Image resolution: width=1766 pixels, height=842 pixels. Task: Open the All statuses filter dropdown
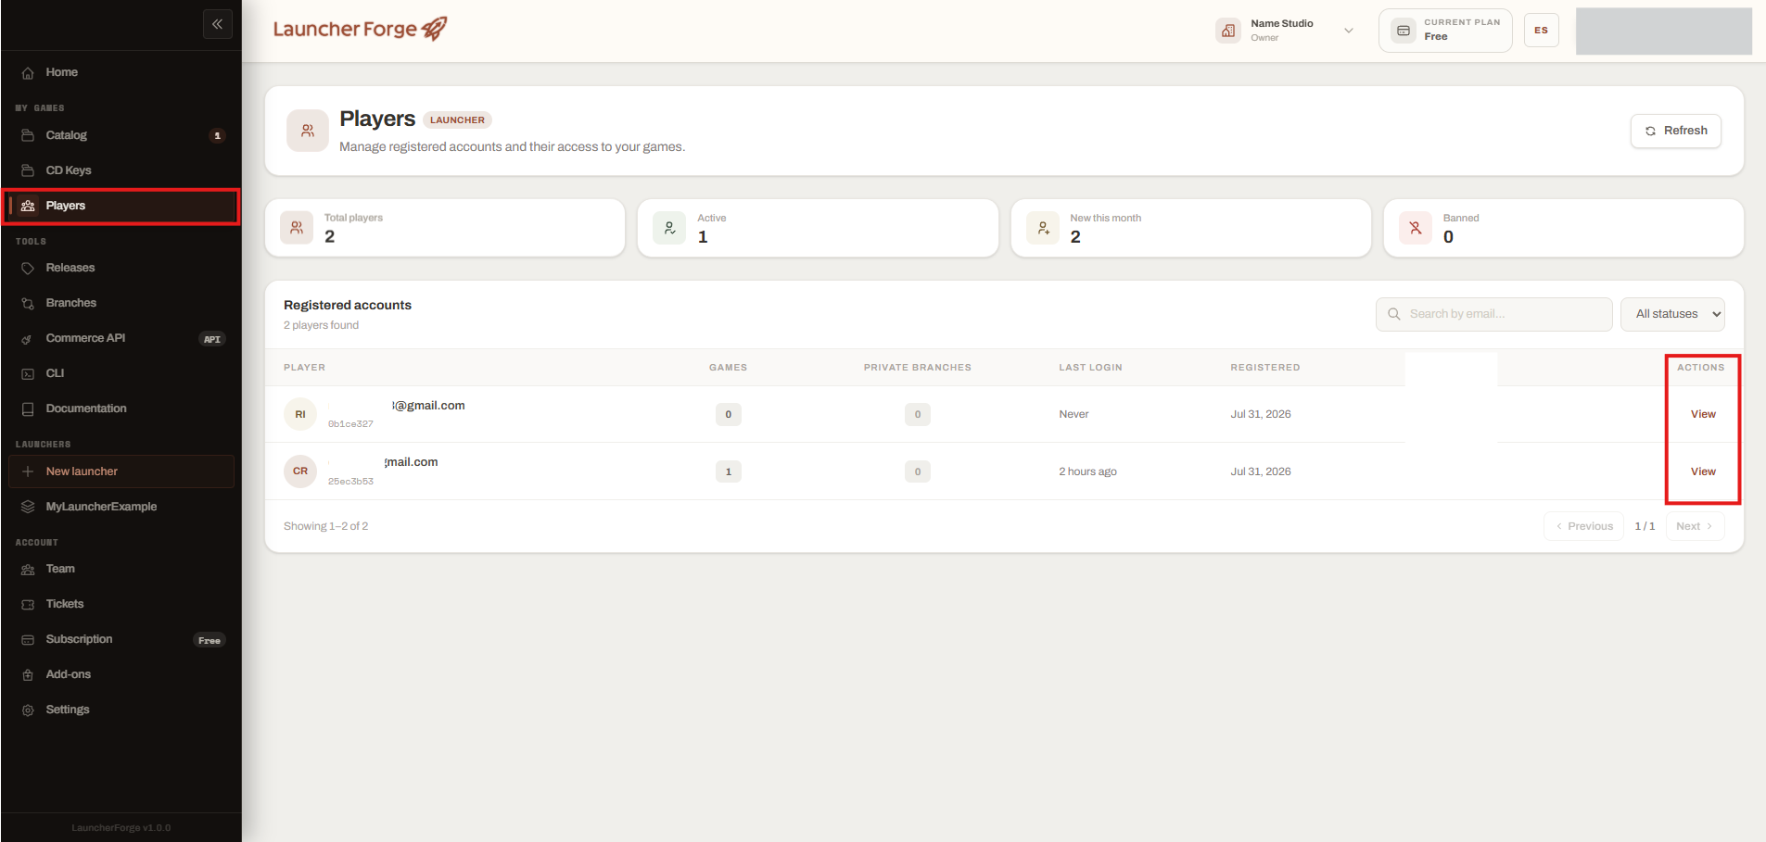(1672, 314)
